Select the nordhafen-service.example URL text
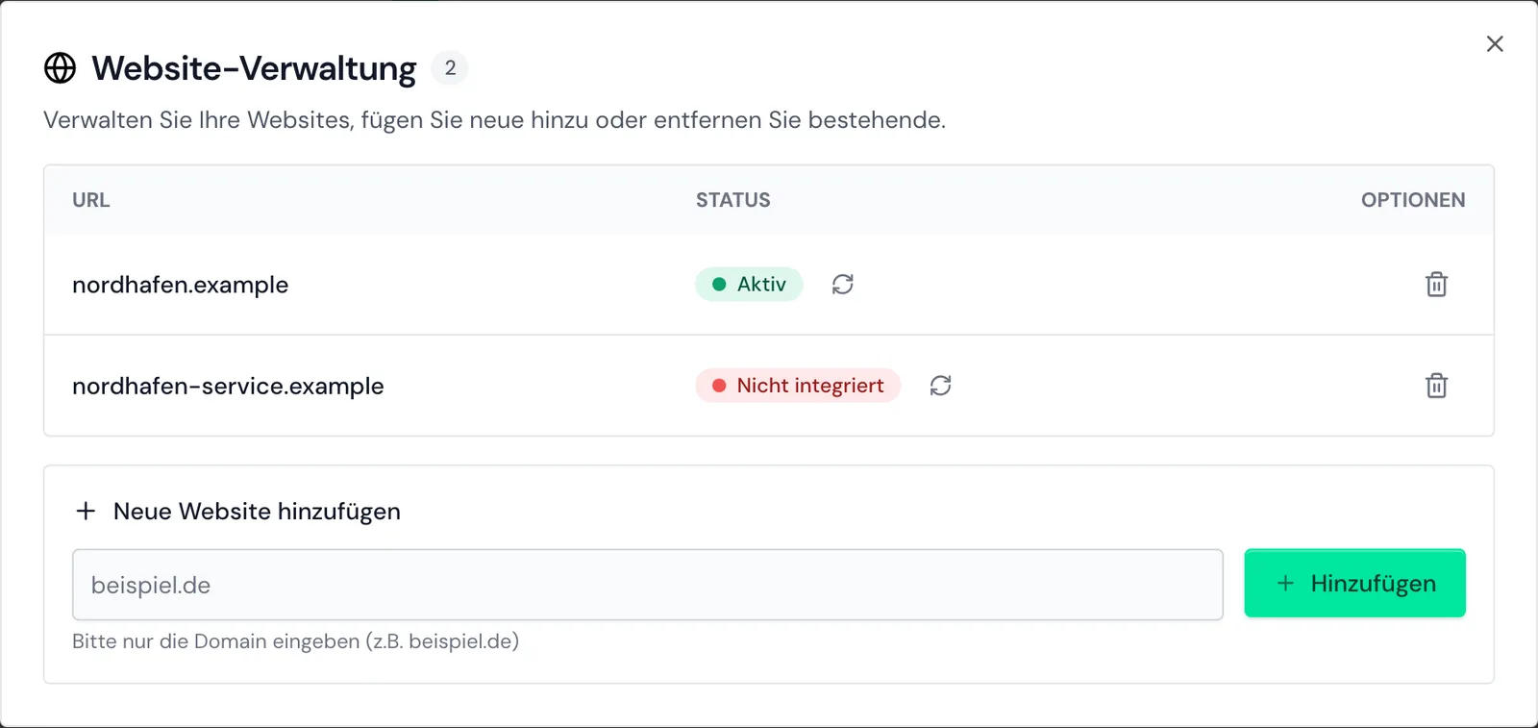 (228, 386)
